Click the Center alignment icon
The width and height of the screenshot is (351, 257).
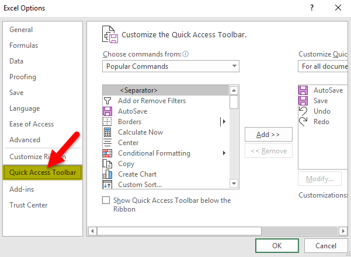pos(107,143)
